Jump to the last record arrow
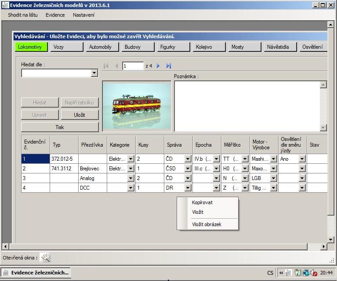Image resolution: width=337 pixels, height=281 pixels. click(x=168, y=66)
